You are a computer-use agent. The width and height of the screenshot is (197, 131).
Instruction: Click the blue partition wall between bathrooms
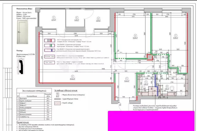[x=156, y=85]
